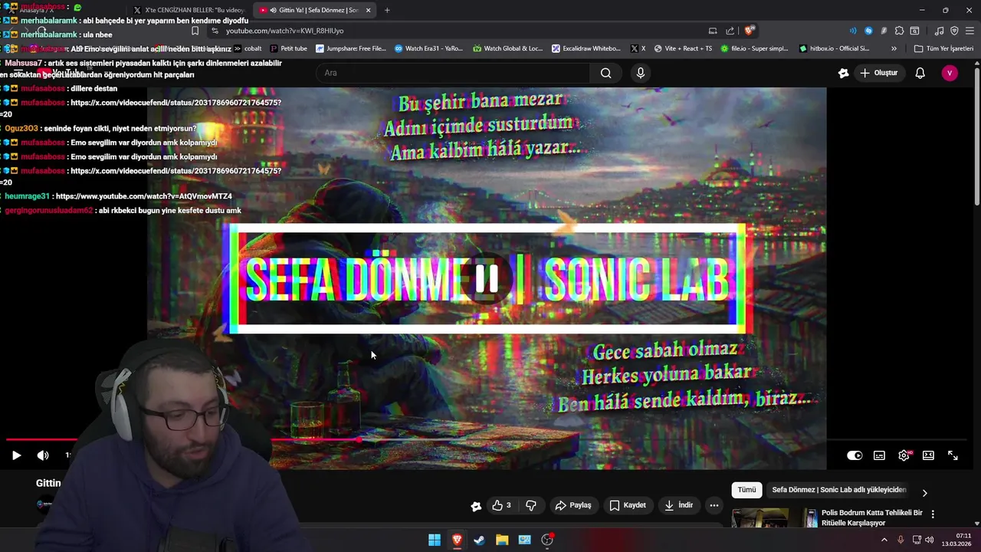Open the Watch Era31 bookmark
The width and height of the screenshot is (981, 552).
tap(428, 48)
